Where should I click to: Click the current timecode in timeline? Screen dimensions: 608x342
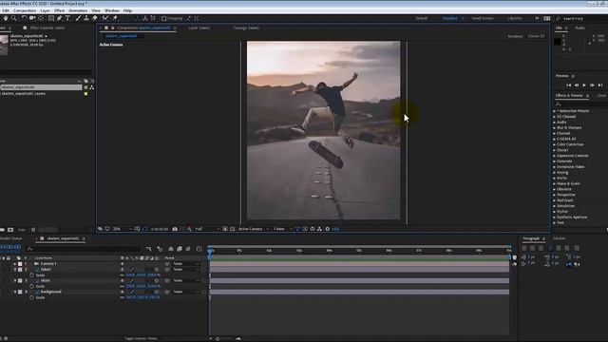[x=10, y=247]
